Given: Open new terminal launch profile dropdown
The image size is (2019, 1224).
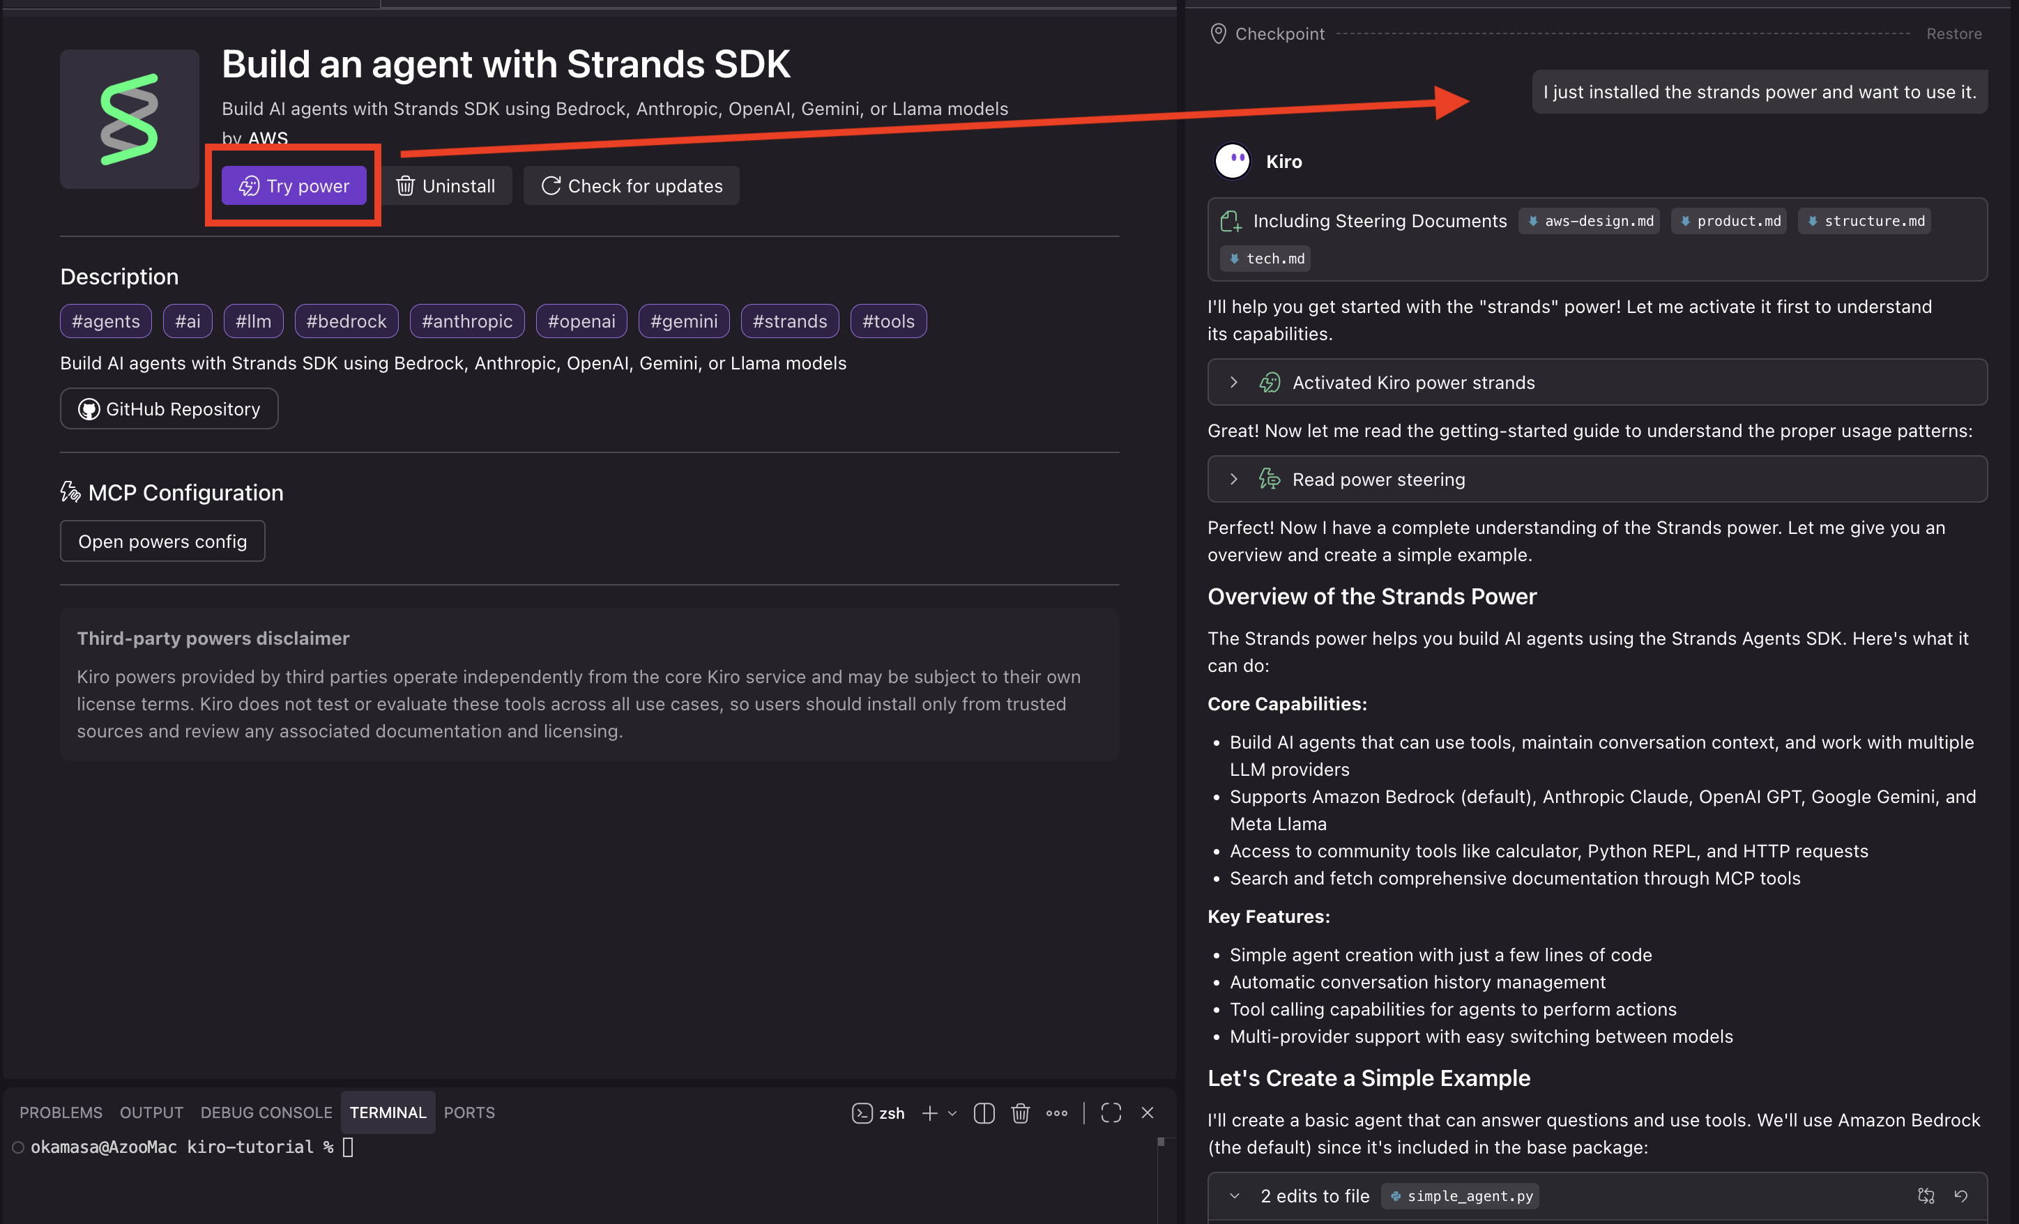Looking at the screenshot, I should click(952, 1112).
